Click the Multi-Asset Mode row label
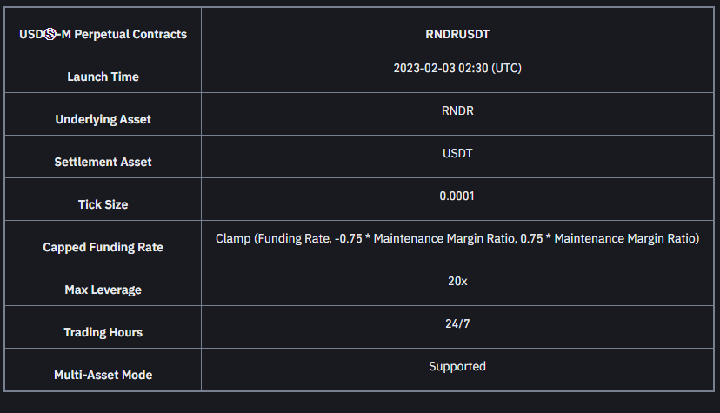This screenshot has width=720, height=413. [x=103, y=375]
